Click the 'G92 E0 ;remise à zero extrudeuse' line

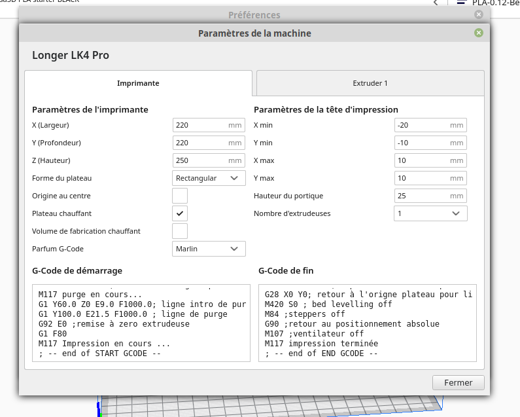(114, 323)
